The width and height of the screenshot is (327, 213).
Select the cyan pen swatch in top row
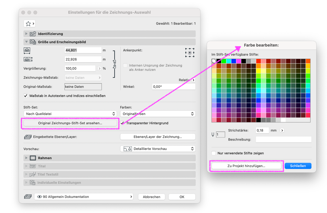click(229, 61)
